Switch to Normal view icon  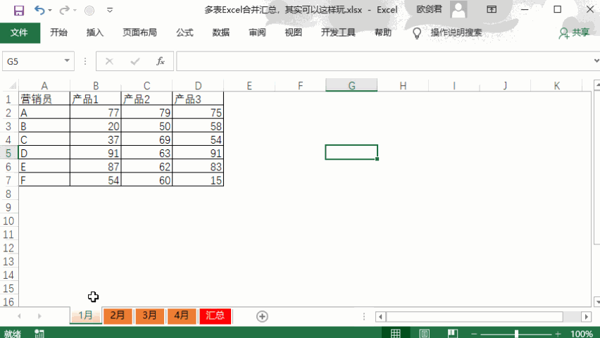[396, 333]
